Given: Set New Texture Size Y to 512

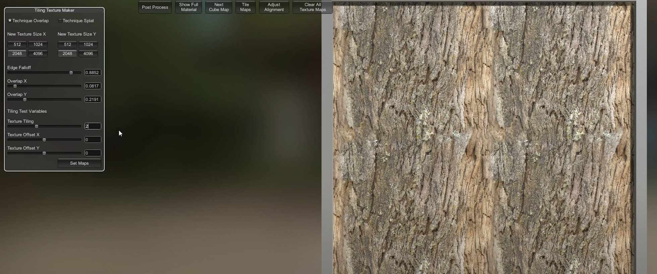Looking at the screenshot, I should (67, 44).
